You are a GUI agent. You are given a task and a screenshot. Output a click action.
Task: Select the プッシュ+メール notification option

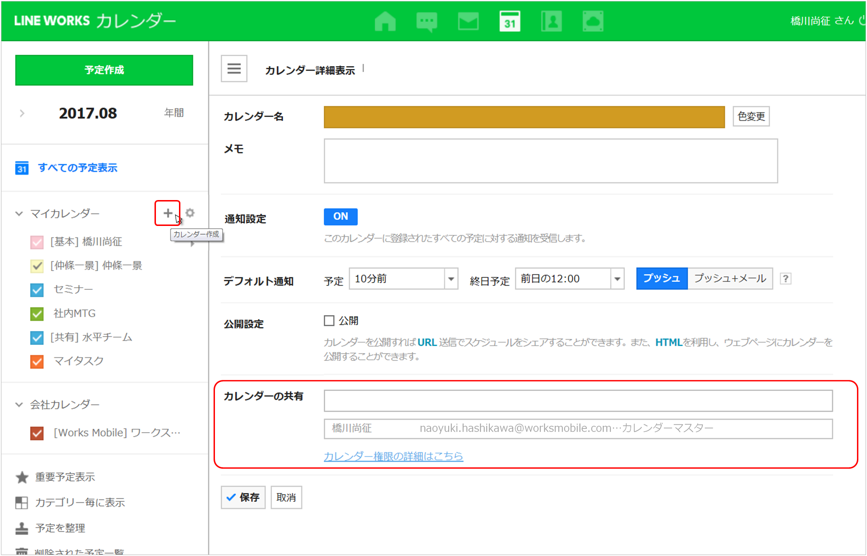(730, 279)
